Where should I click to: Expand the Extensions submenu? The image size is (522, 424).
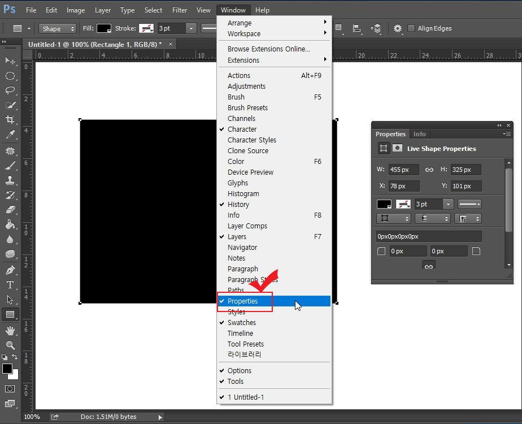[x=275, y=60]
